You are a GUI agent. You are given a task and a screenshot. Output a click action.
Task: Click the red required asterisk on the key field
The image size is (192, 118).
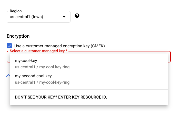[67, 51]
